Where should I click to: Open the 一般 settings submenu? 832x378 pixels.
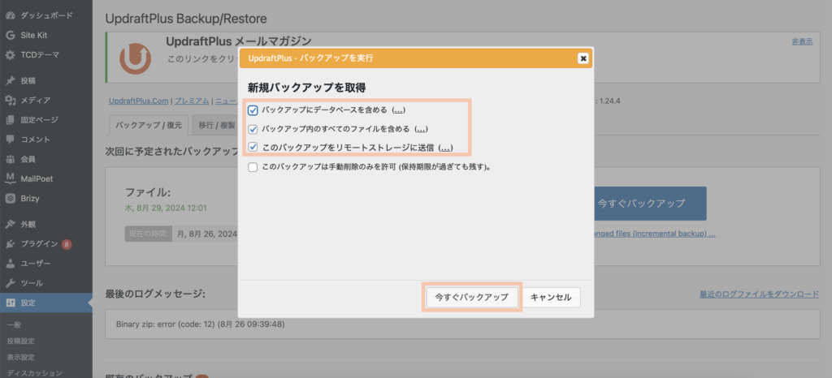tap(15, 324)
